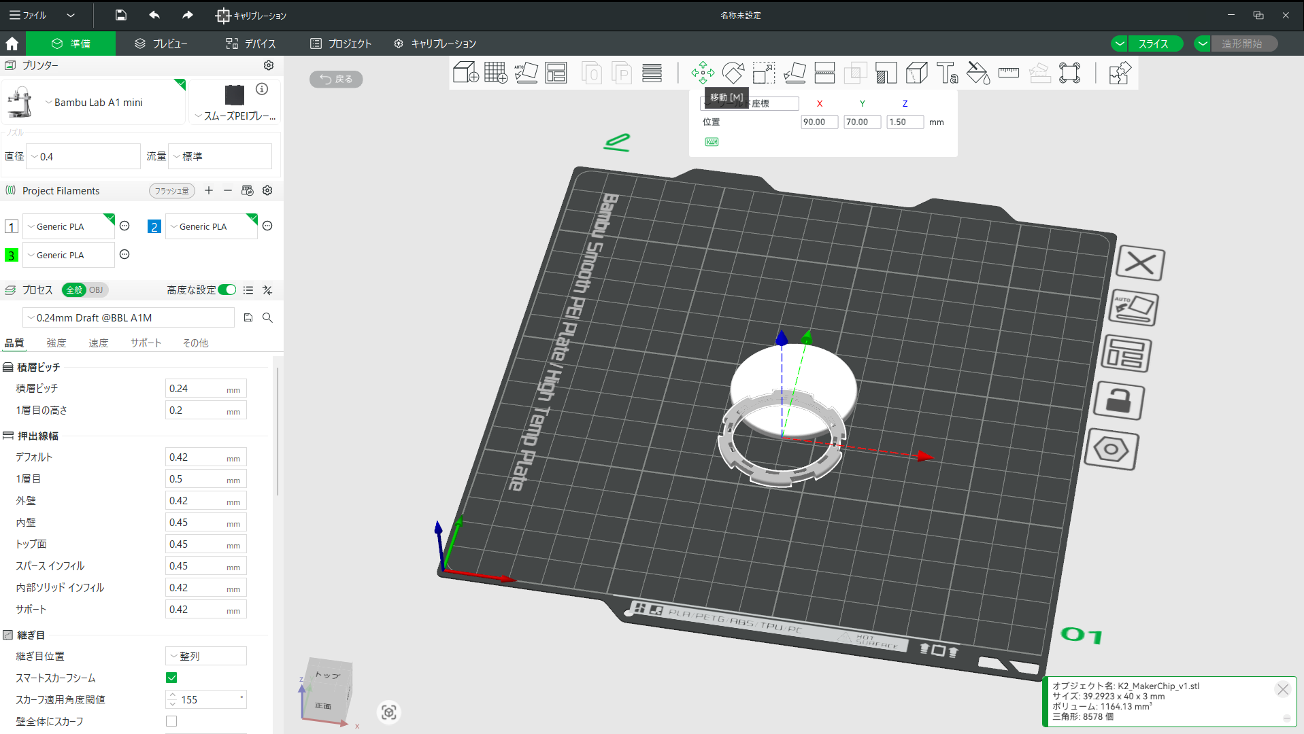Save the 0.24mm Draft process preset
The image size is (1304, 734).
click(x=248, y=317)
